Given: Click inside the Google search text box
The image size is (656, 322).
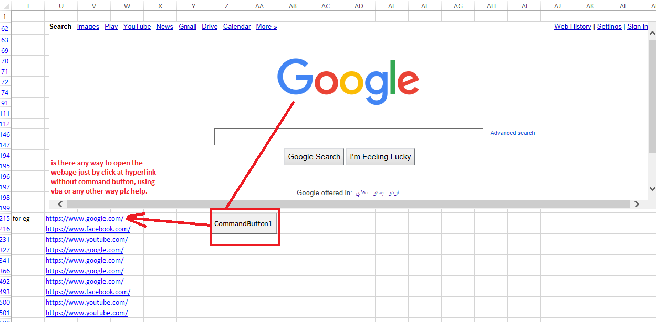Looking at the screenshot, I should pyautogui.click(x=348, y=137).
